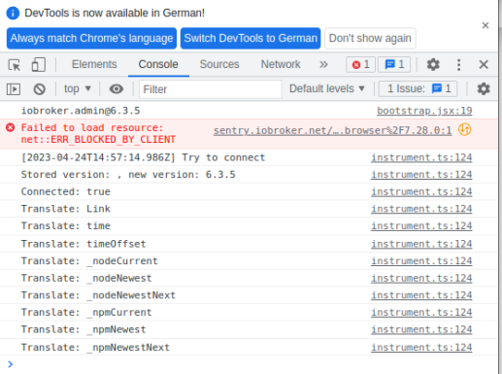Open instrument.ts:124 link for Translate: _nodeNewest

coord(421,278)
